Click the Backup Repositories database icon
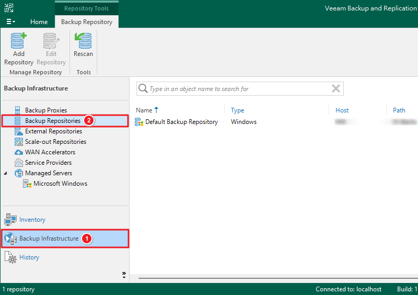 coord(18,121)
